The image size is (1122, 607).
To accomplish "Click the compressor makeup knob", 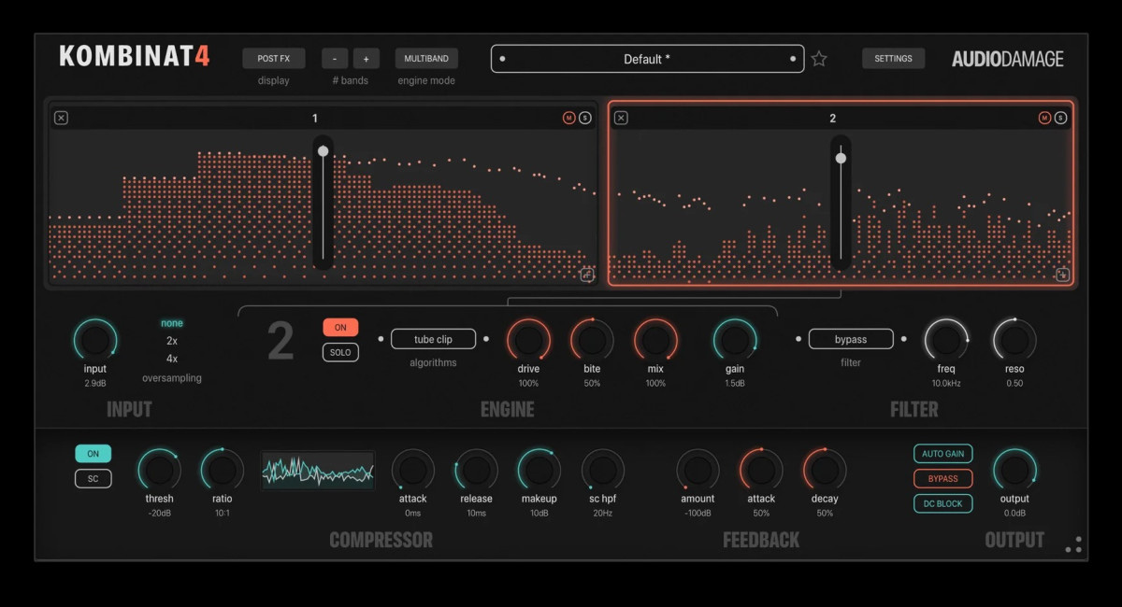I will pyautogui.click(x=539, y=470).
